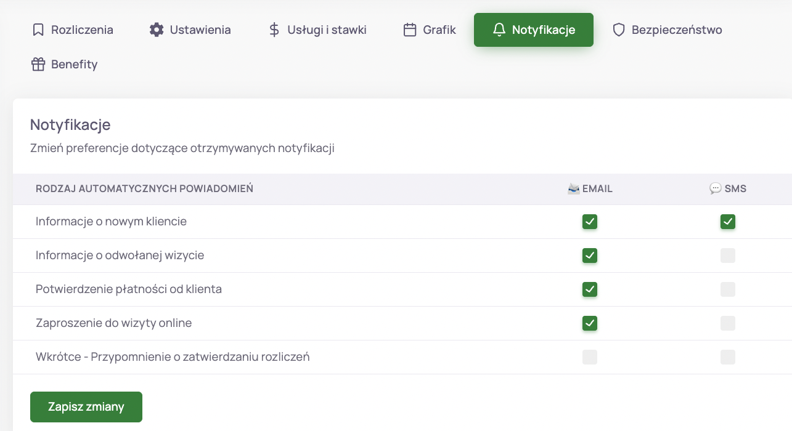Click row label Informacje o odwołanej wizycie
This screenshot has height=431, width=792.
(120, 256)
